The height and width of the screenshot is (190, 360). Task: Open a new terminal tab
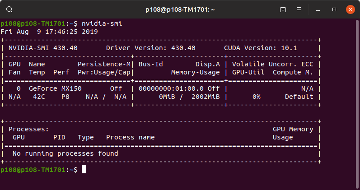coord(283,9)
